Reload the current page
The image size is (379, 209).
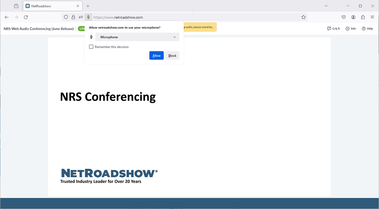point(26,17)
